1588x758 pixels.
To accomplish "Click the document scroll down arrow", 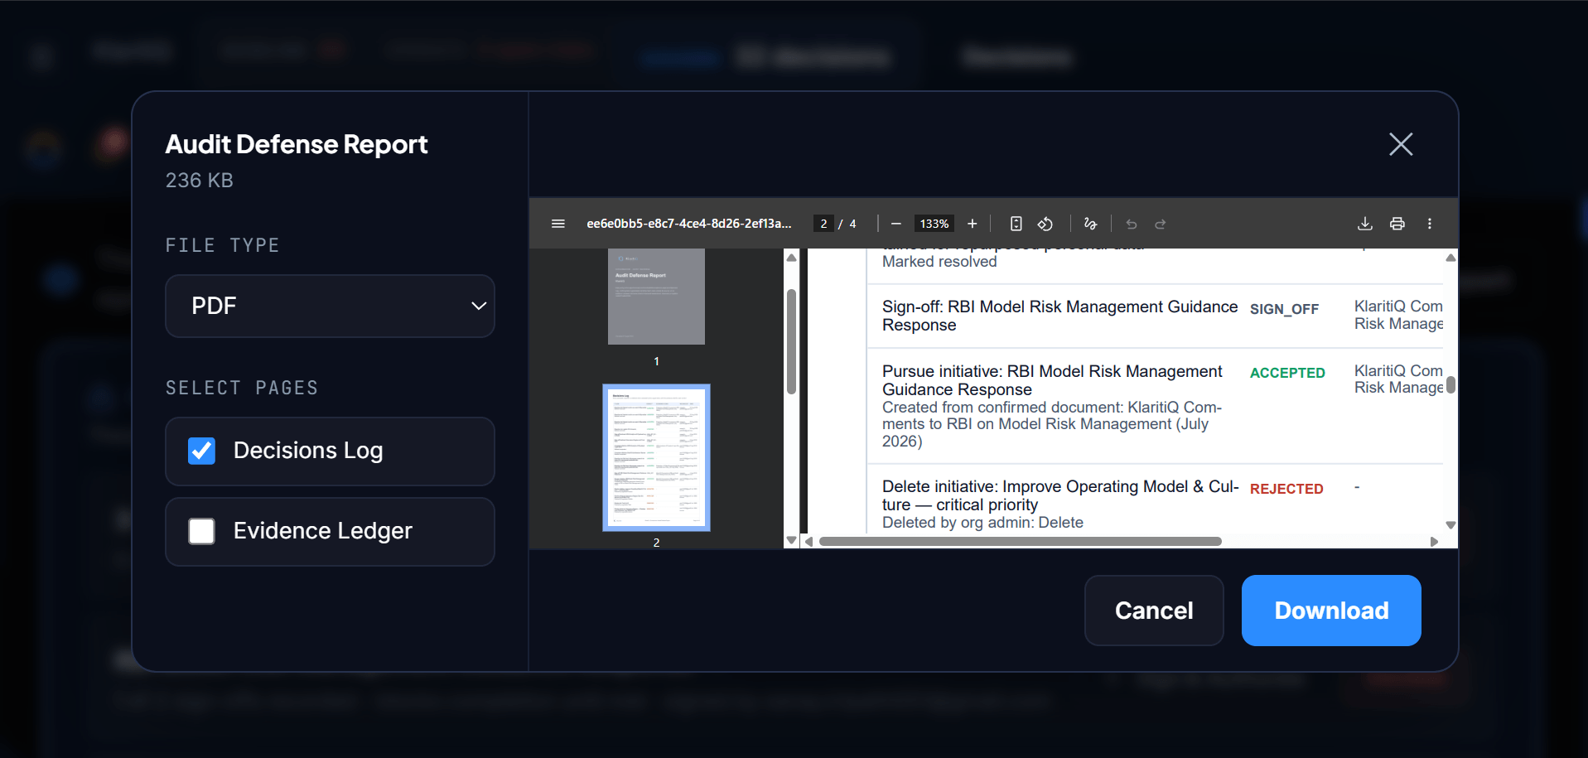I will (x=1450, y=525).
